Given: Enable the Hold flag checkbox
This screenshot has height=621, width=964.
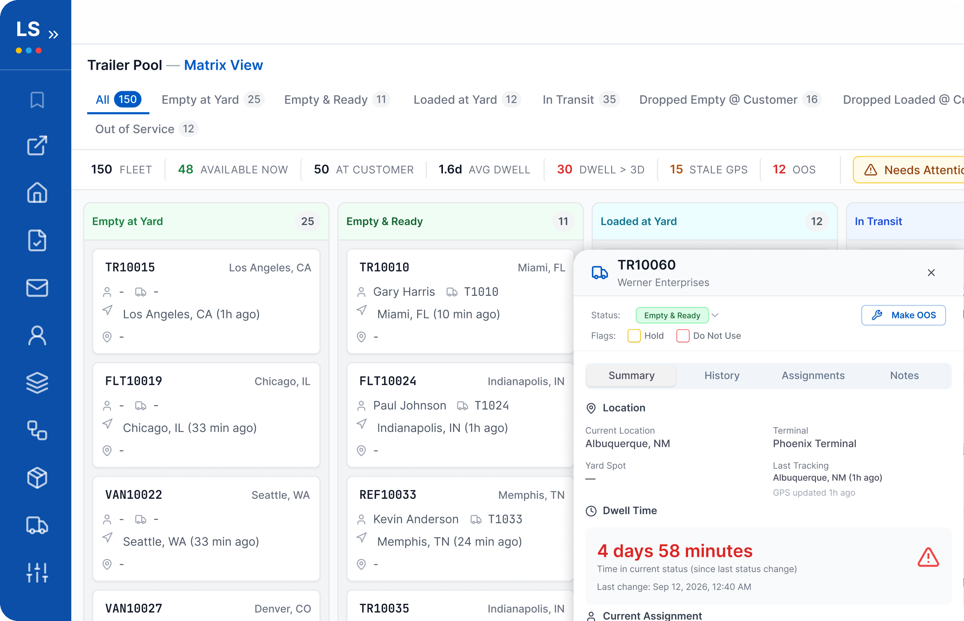Looking at the screenshot, I should click(634, 336).
